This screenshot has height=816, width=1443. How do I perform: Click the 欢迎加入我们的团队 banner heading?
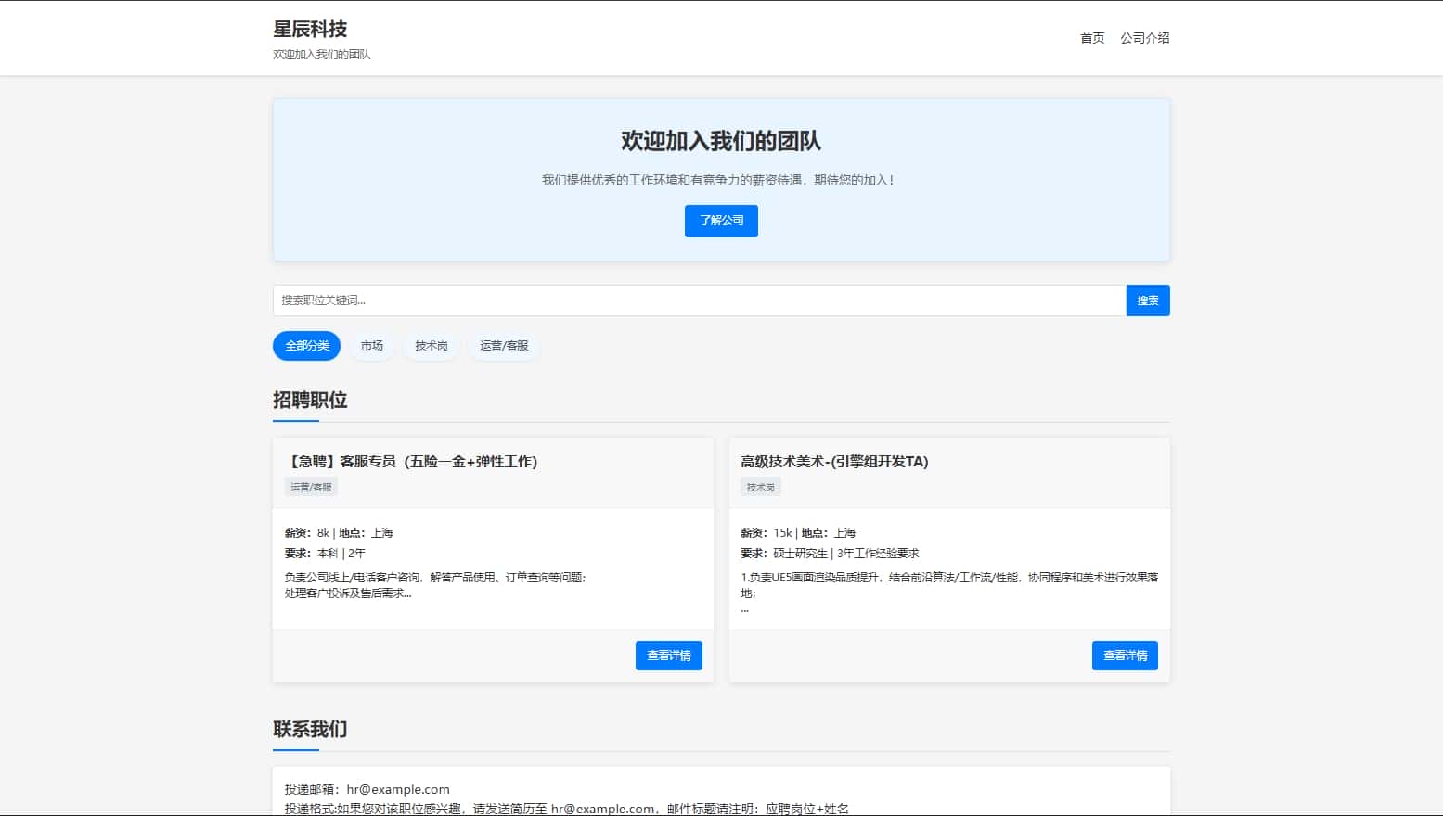click(721, 141)
